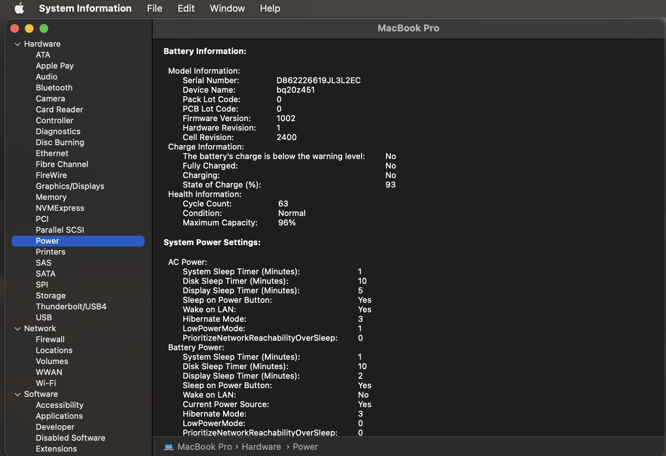Viewport: 666px width, 456px height.
Task: Select Apple Pay in the sidebar
Action: click(x=55, y=66)
